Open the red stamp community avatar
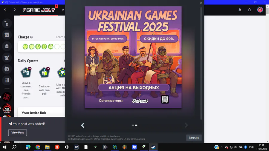269x151 pixels. pyautogui.click(x=7, y=97)
